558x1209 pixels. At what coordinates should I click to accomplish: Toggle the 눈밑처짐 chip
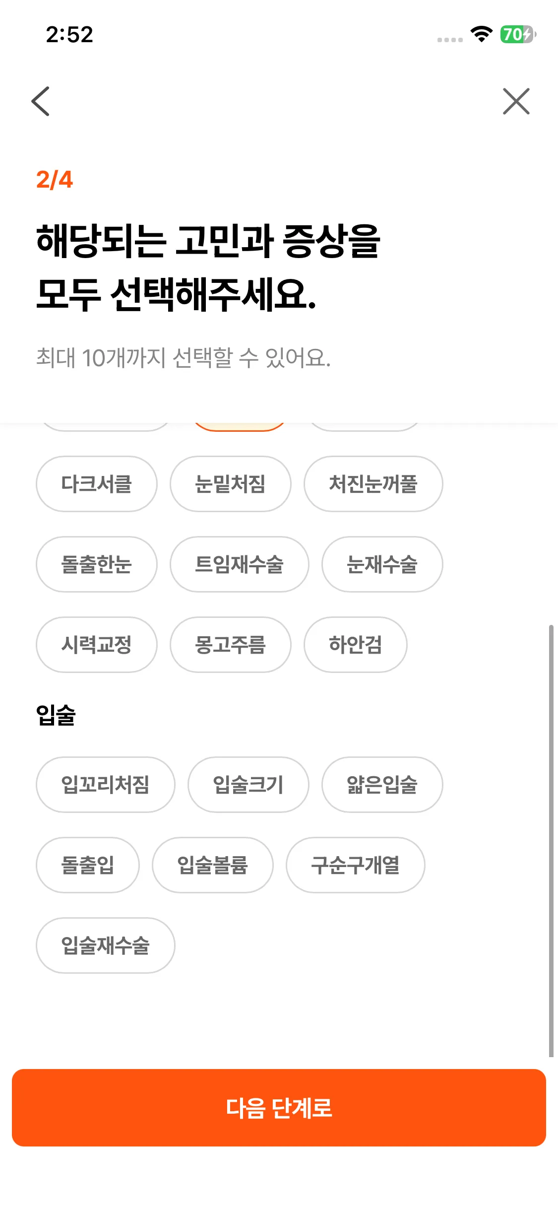click(x=231, y=484)
